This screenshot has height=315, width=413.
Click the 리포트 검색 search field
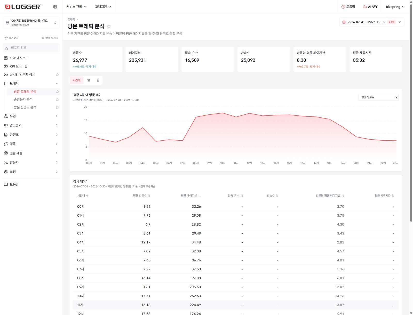pyautogui.click(x=31, y=48)
